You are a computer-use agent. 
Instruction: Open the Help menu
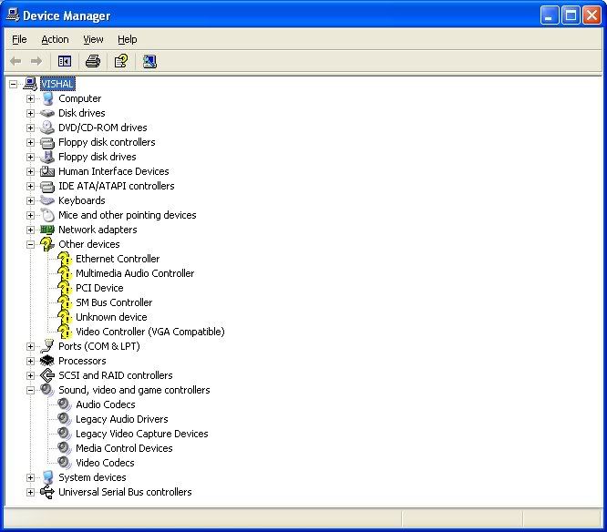(128, 39)
